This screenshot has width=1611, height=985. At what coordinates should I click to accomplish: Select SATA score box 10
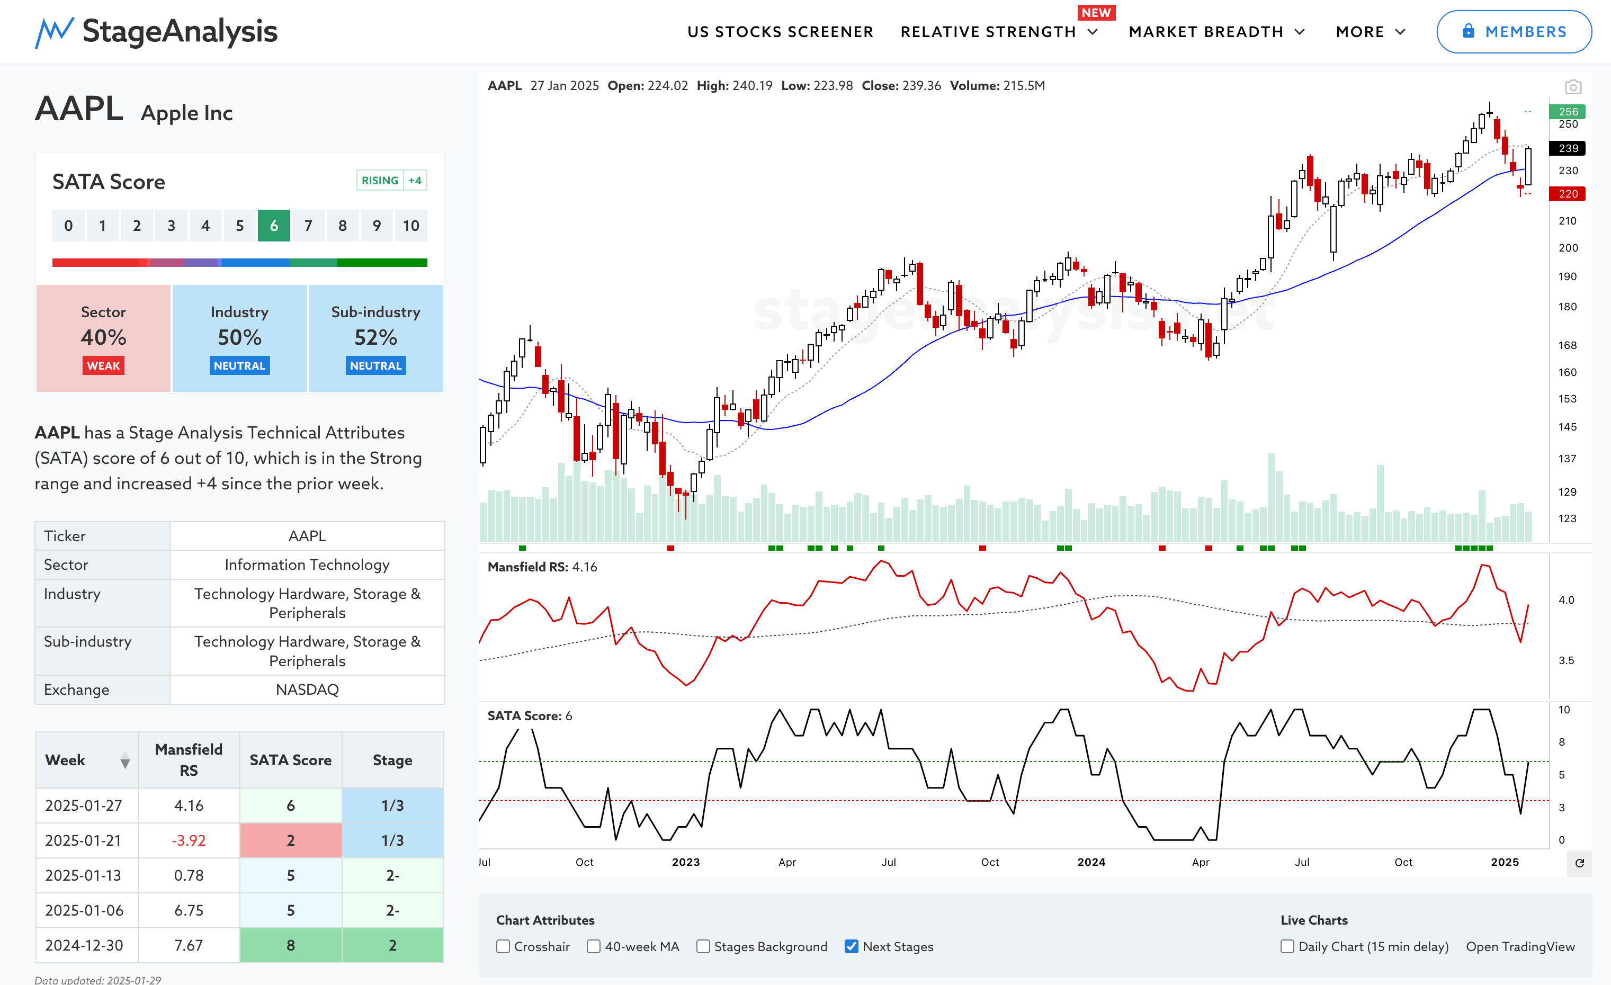(410, 226)
